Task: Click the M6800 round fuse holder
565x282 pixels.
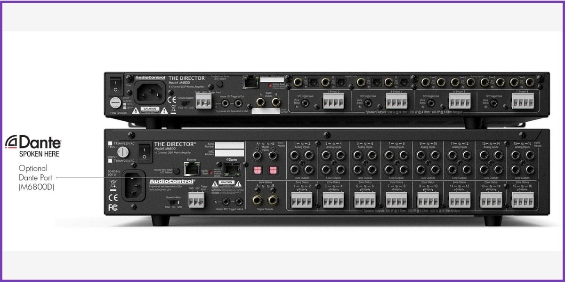Action: [x=122, y=151]
